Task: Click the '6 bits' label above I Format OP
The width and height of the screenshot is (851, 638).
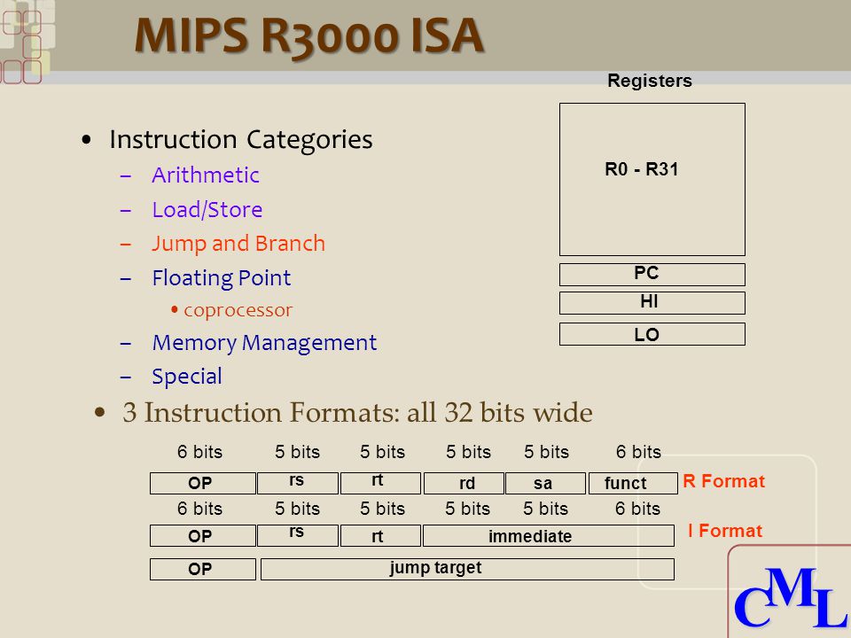Action: [199, 509]
